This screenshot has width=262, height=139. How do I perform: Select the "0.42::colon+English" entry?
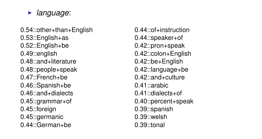coord(163,54)
